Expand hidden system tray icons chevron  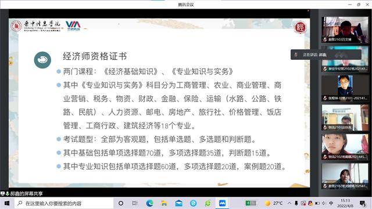coord(289,203)
